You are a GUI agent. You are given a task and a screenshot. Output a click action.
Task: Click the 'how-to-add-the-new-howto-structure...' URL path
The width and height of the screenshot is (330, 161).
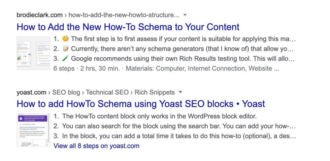124,15
